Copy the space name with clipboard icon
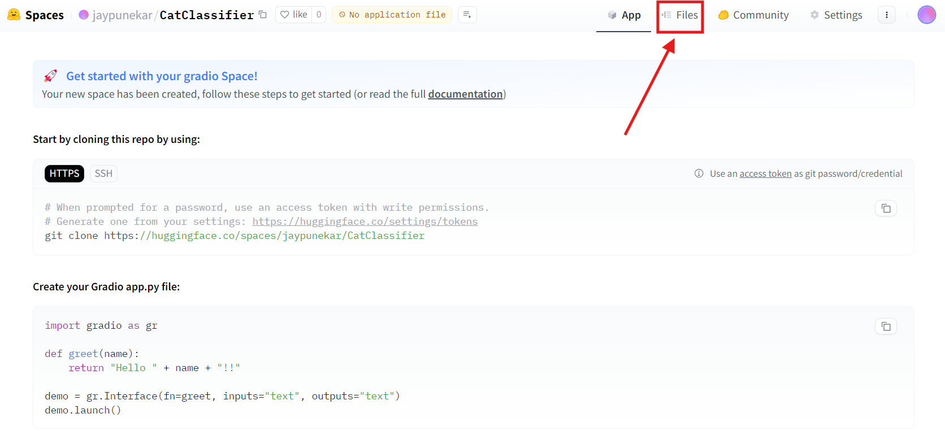 (x=263, y=15)
